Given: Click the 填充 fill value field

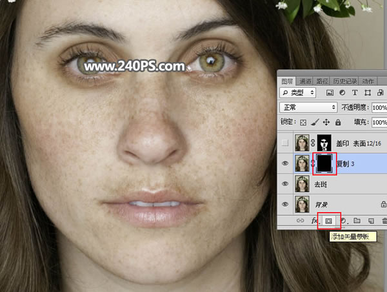Looking at the screenshot, I should point(379,122).
